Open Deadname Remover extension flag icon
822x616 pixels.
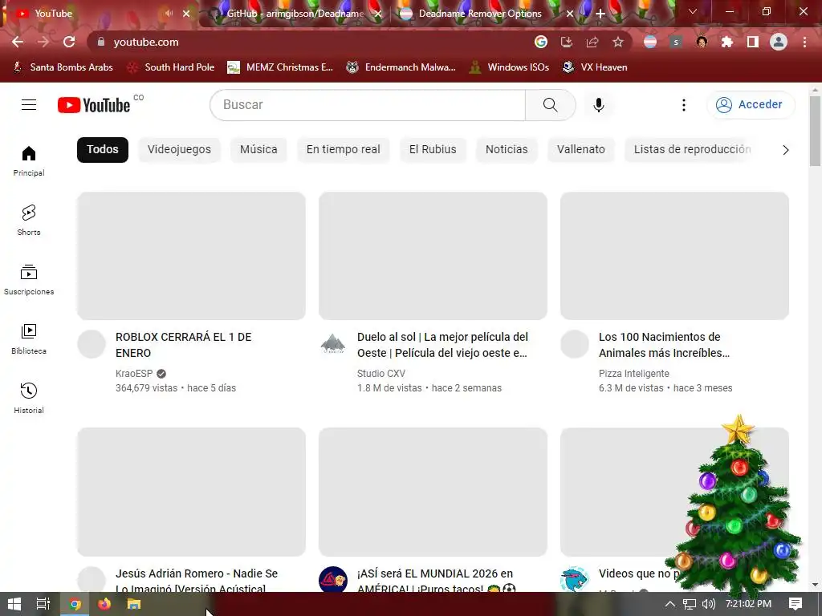click(x=650, y=42)
